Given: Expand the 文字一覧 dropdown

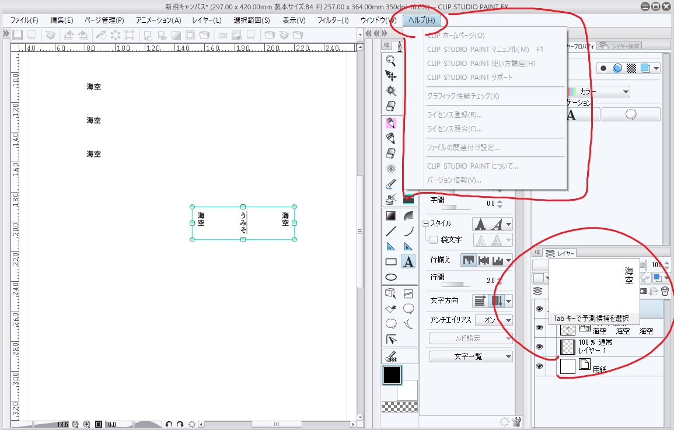Looking at the screenshot, I should click(x=471, y=356).
